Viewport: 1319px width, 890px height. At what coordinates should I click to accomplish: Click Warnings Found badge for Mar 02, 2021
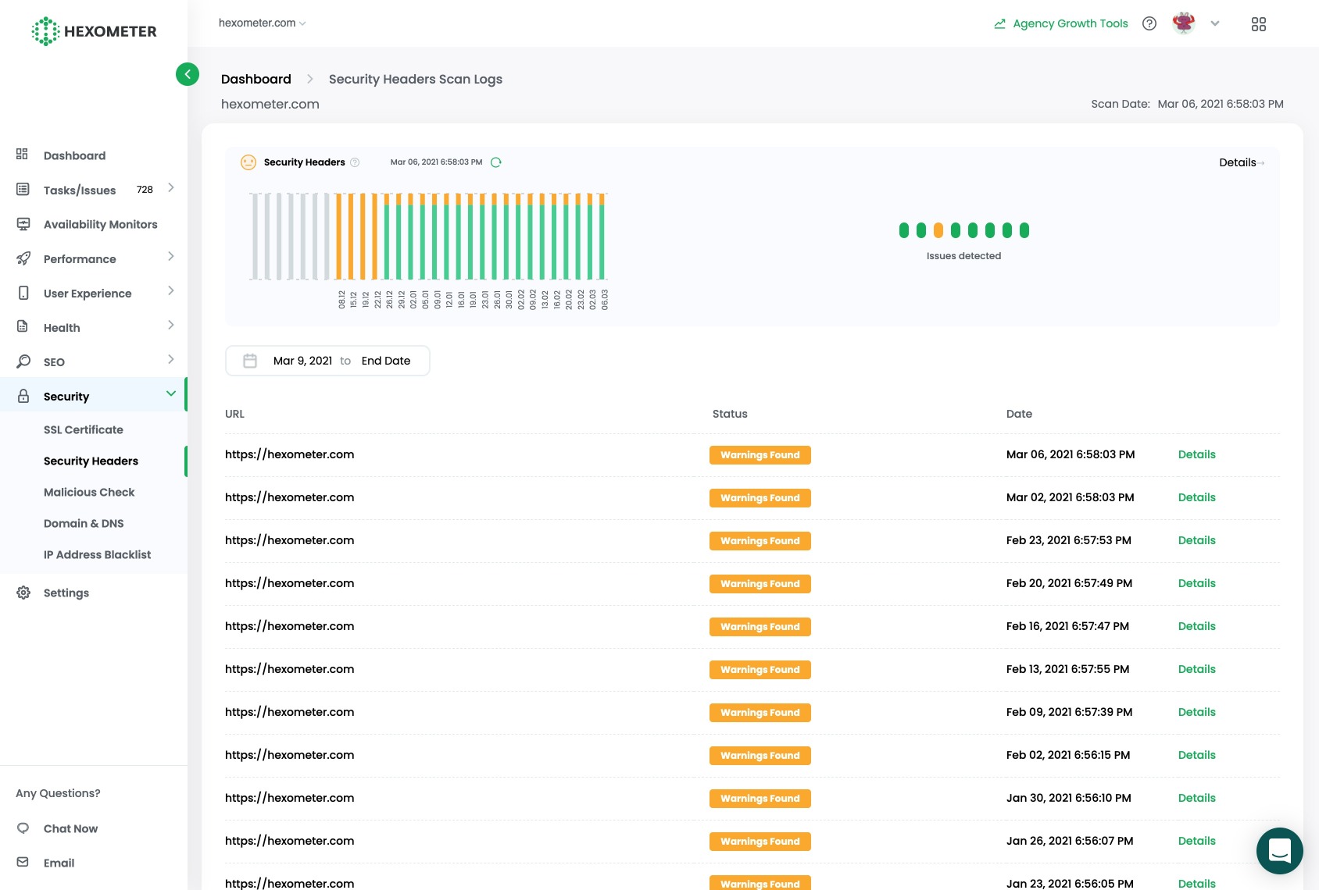760,498
